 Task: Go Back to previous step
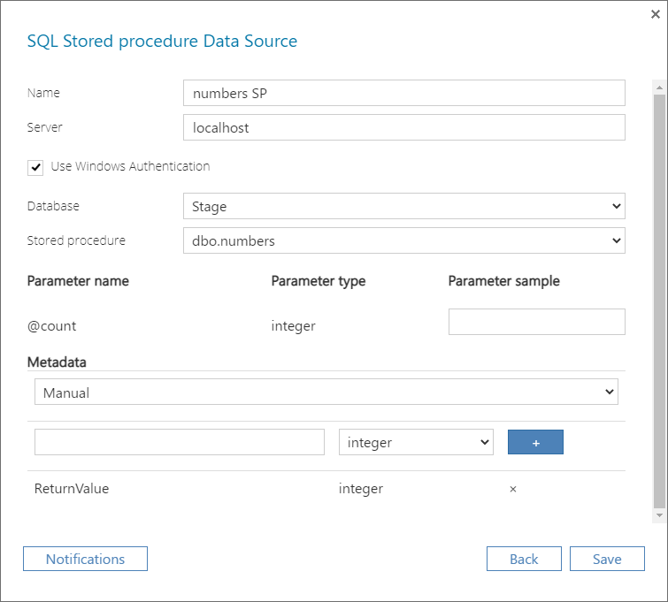[524, 559]
